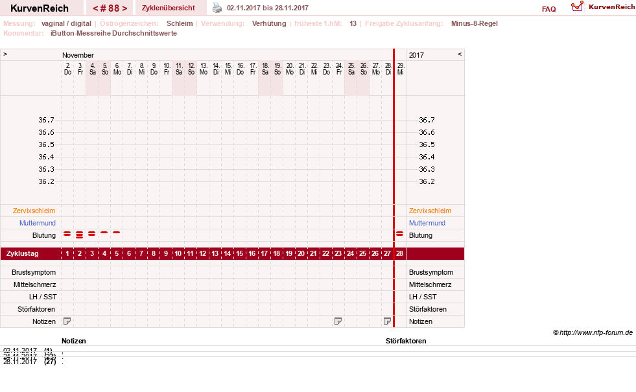The height and width of the screenshot is (392, 636).
Task: Click the left Muttermund label
Action: [38, 223]
